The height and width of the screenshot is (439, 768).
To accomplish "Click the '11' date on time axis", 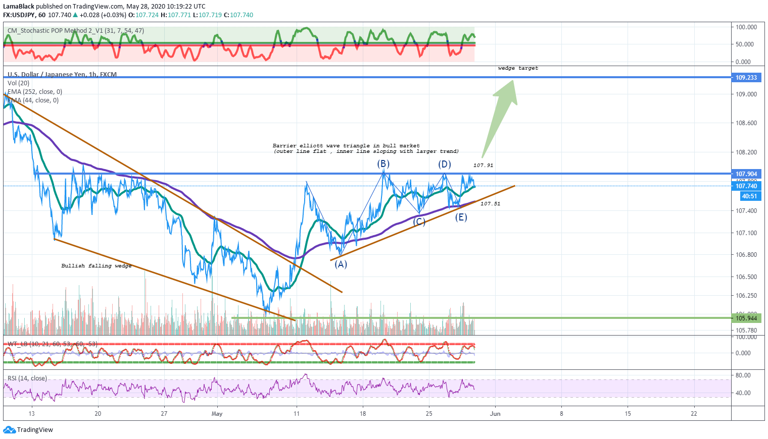I will 297,414.
